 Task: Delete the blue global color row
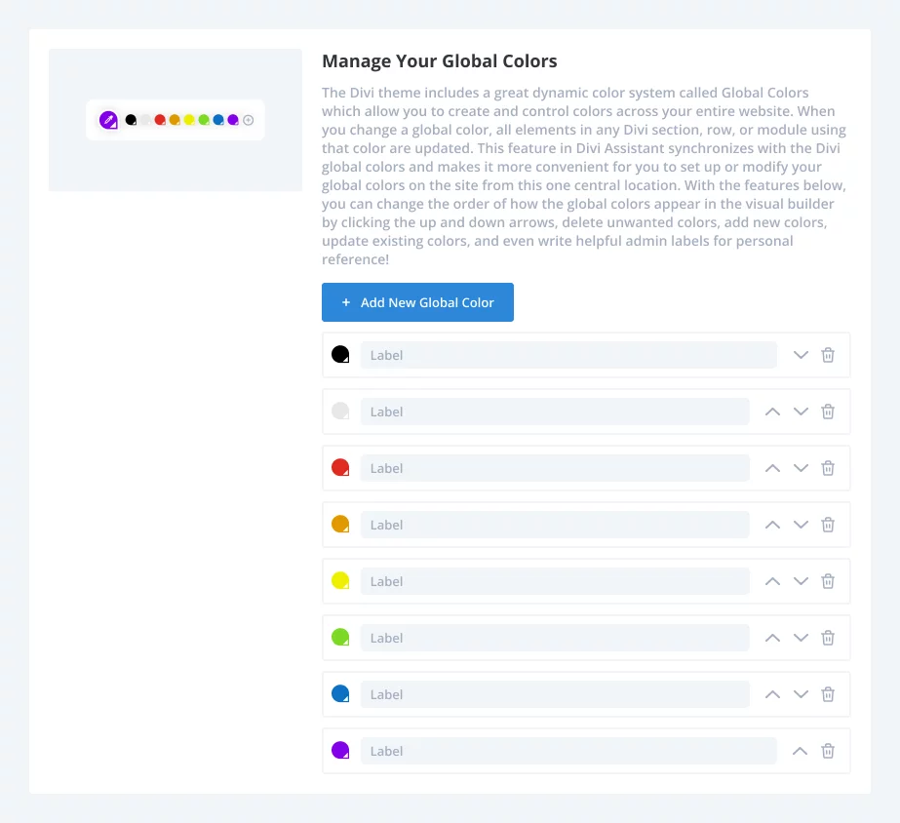pyautogui.click(x=828, y=694)
